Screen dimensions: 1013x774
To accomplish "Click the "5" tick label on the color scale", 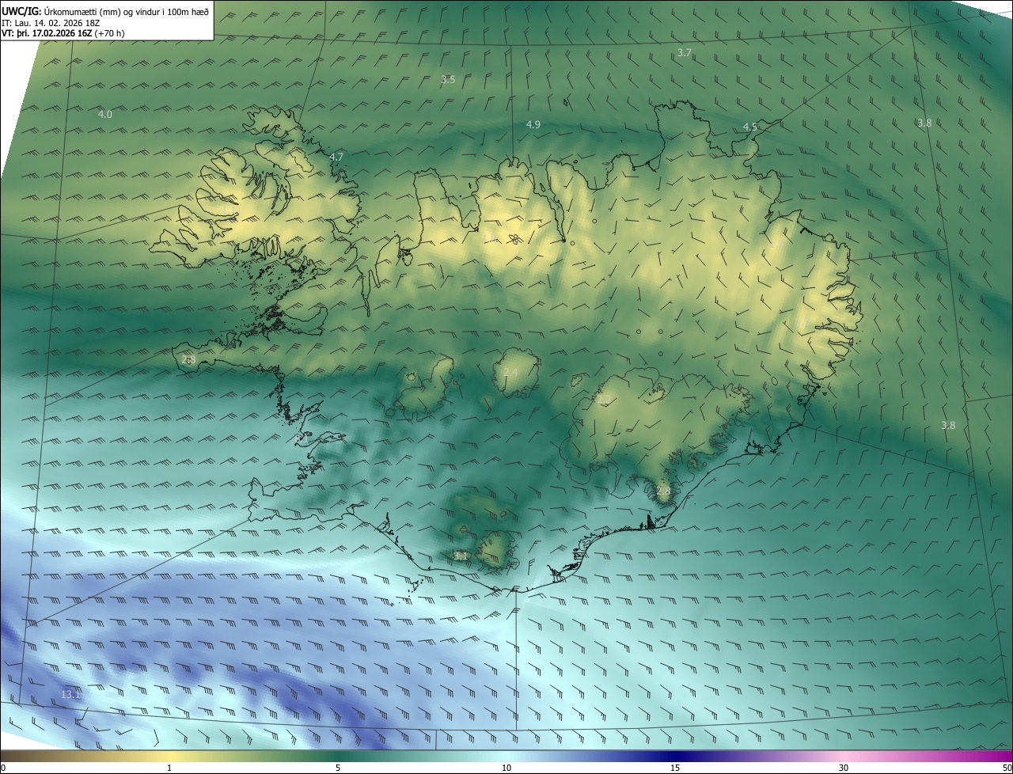I will (x=338, y=768).
